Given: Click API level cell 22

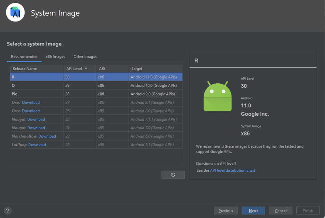Looking at the screenshot, I should (x=80, y=145).
